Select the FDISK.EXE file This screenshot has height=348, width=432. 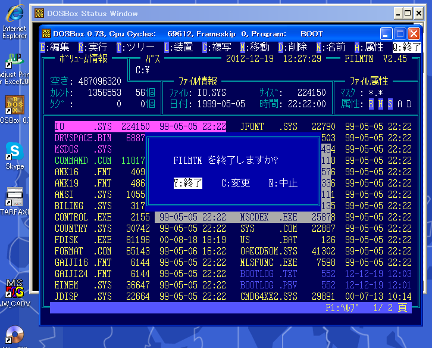point(140,240)
